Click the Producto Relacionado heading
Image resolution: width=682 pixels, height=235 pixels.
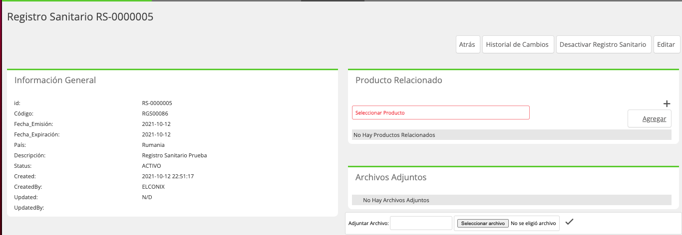(x=399, y=80)
